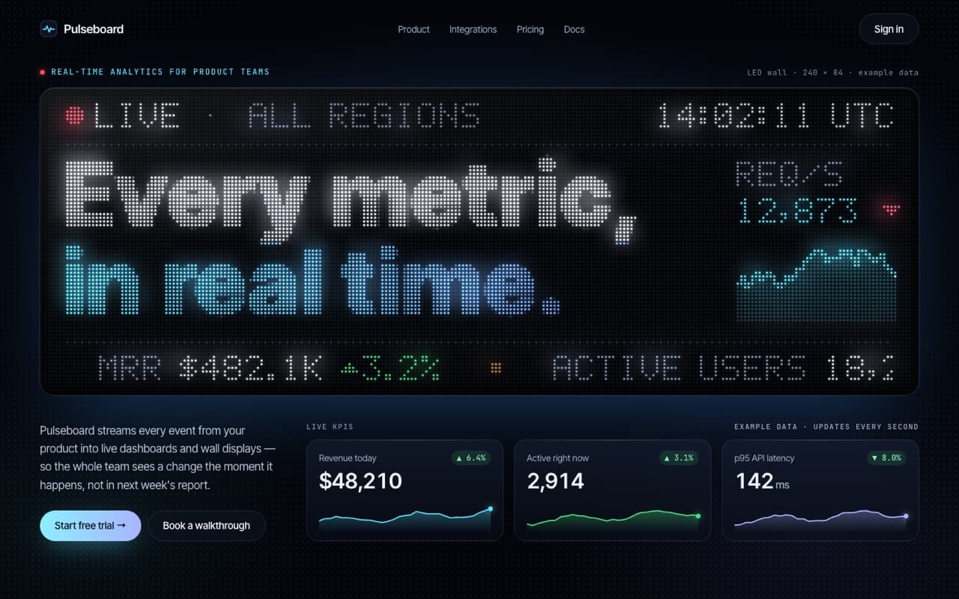Click the orange ticker separator square
This screenshot has height=599, width=959.
495,368
